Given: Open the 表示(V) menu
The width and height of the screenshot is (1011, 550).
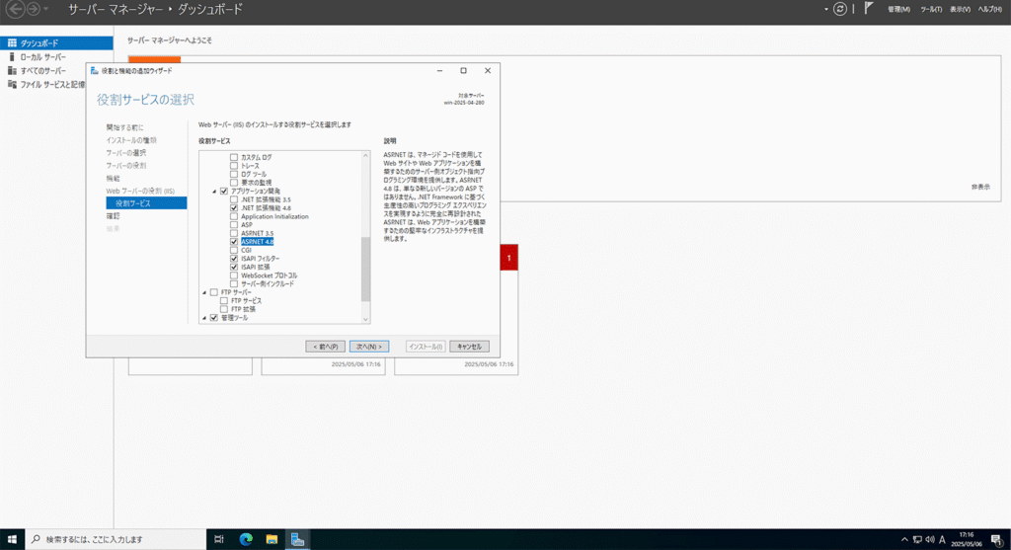Looking at the screenshot, I should click(960, 9).
